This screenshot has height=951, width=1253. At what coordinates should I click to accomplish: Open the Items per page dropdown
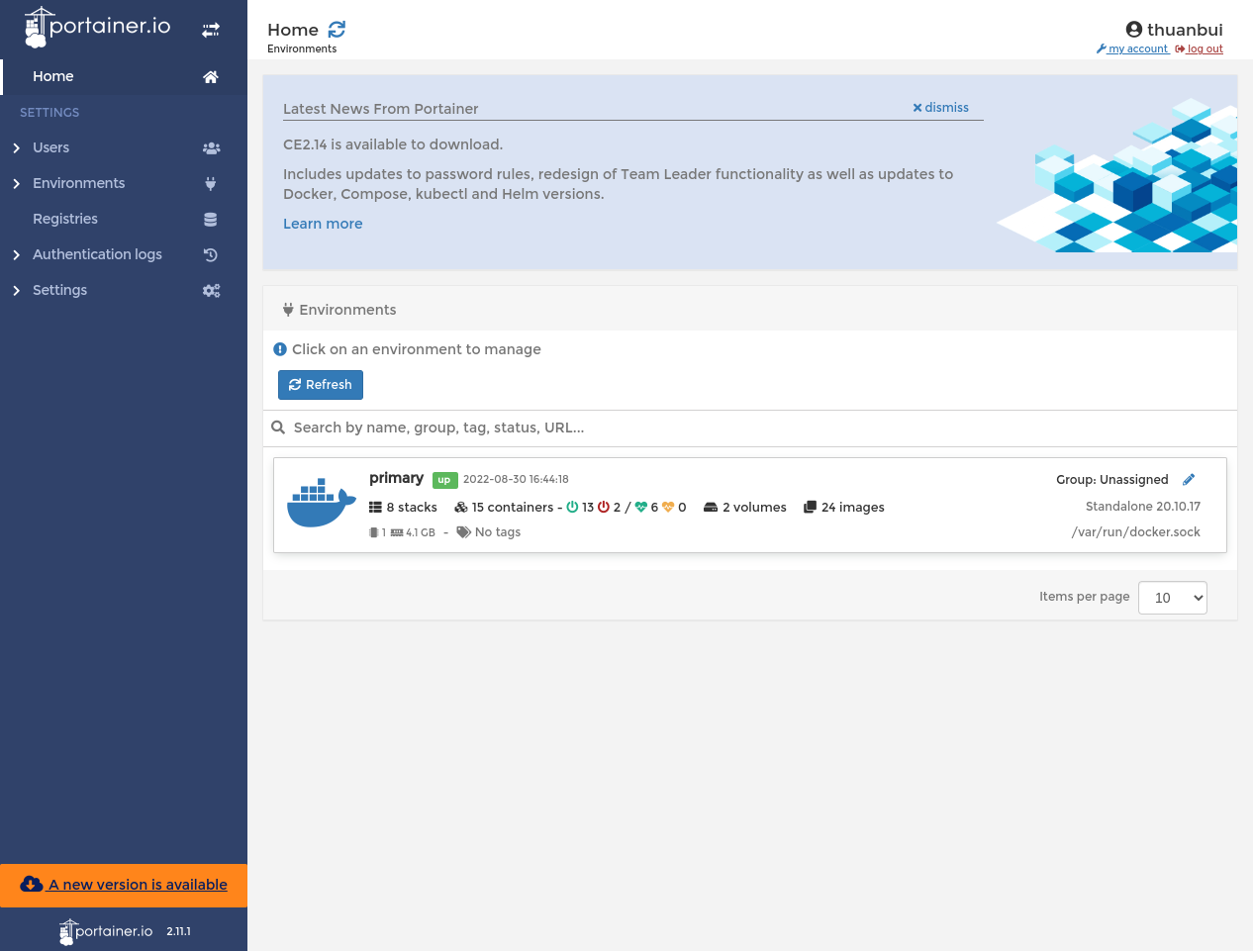(x=1172, y=598)
